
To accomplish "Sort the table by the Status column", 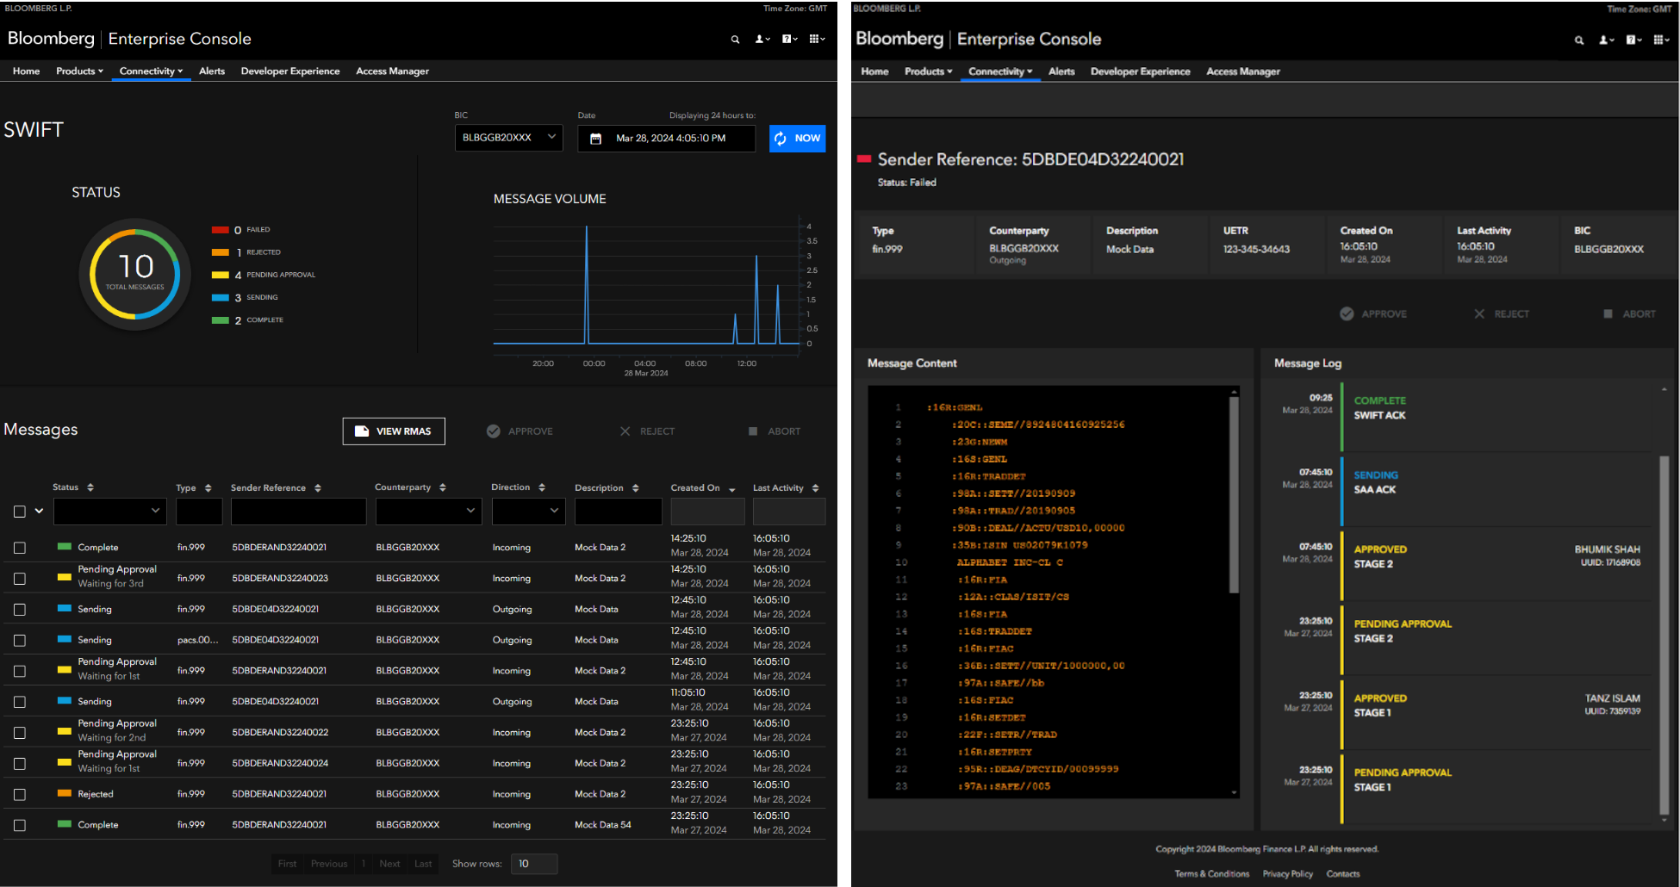I will (x=90, y=487).
